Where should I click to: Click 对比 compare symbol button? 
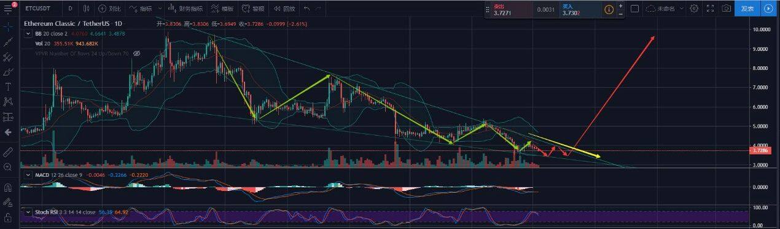(110, 9)
